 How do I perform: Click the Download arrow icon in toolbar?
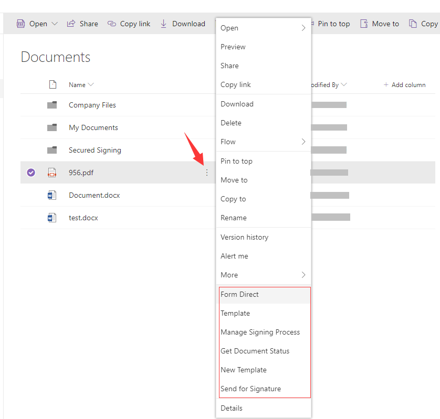pyautogui.click(x=164, y=24)
